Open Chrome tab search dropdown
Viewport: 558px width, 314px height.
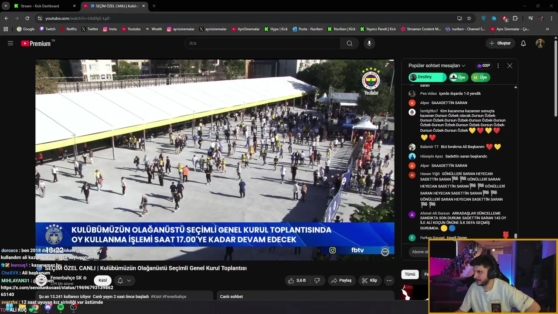point(6,6)
